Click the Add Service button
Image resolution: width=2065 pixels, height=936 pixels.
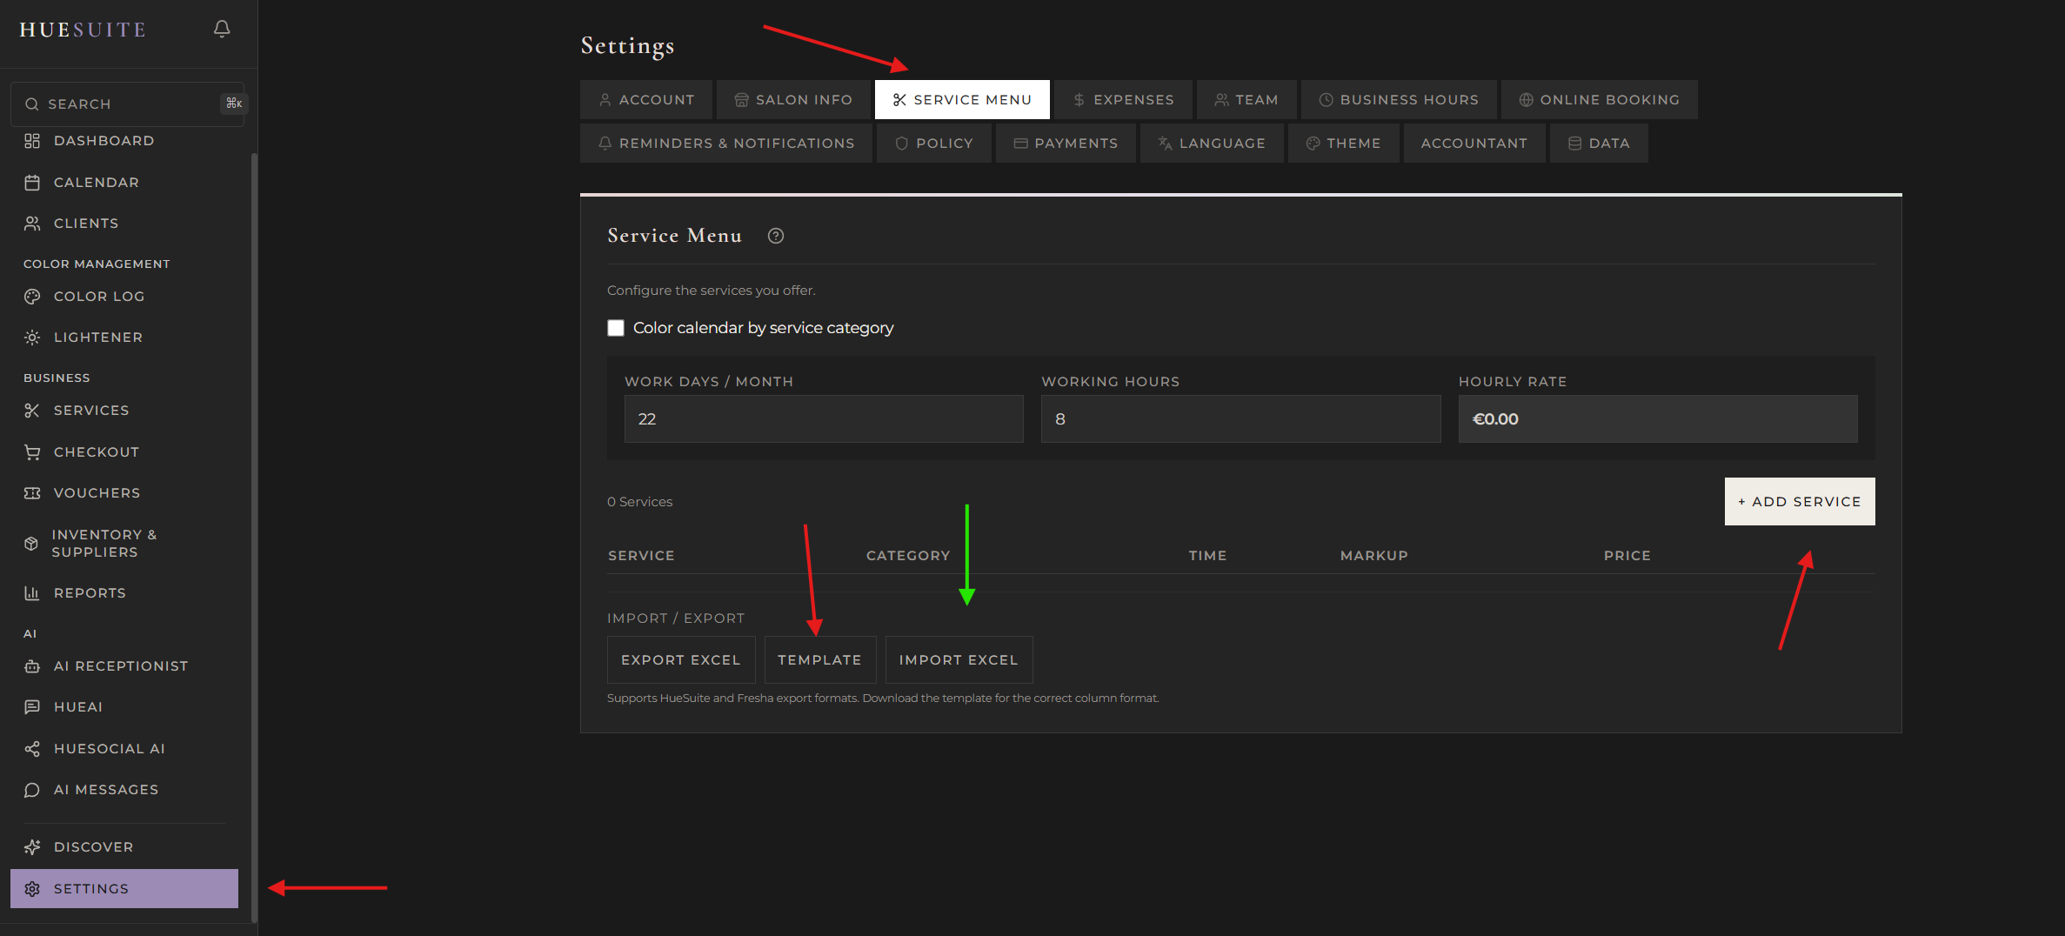pos(1798,501)
